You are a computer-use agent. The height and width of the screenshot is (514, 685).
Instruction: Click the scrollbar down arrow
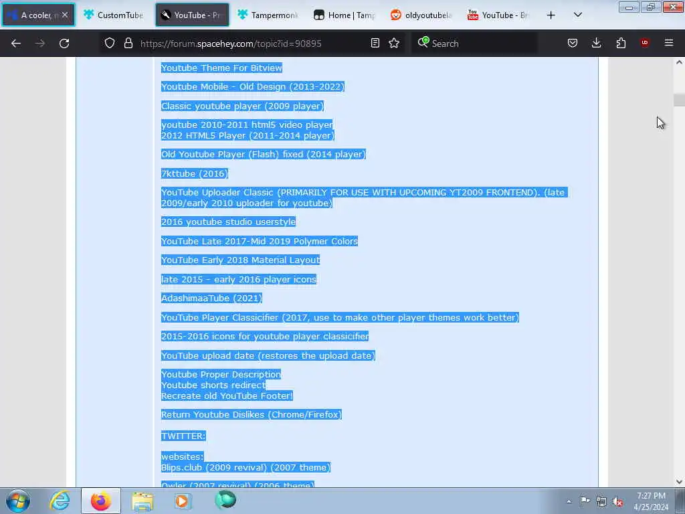tap(679, 482)
